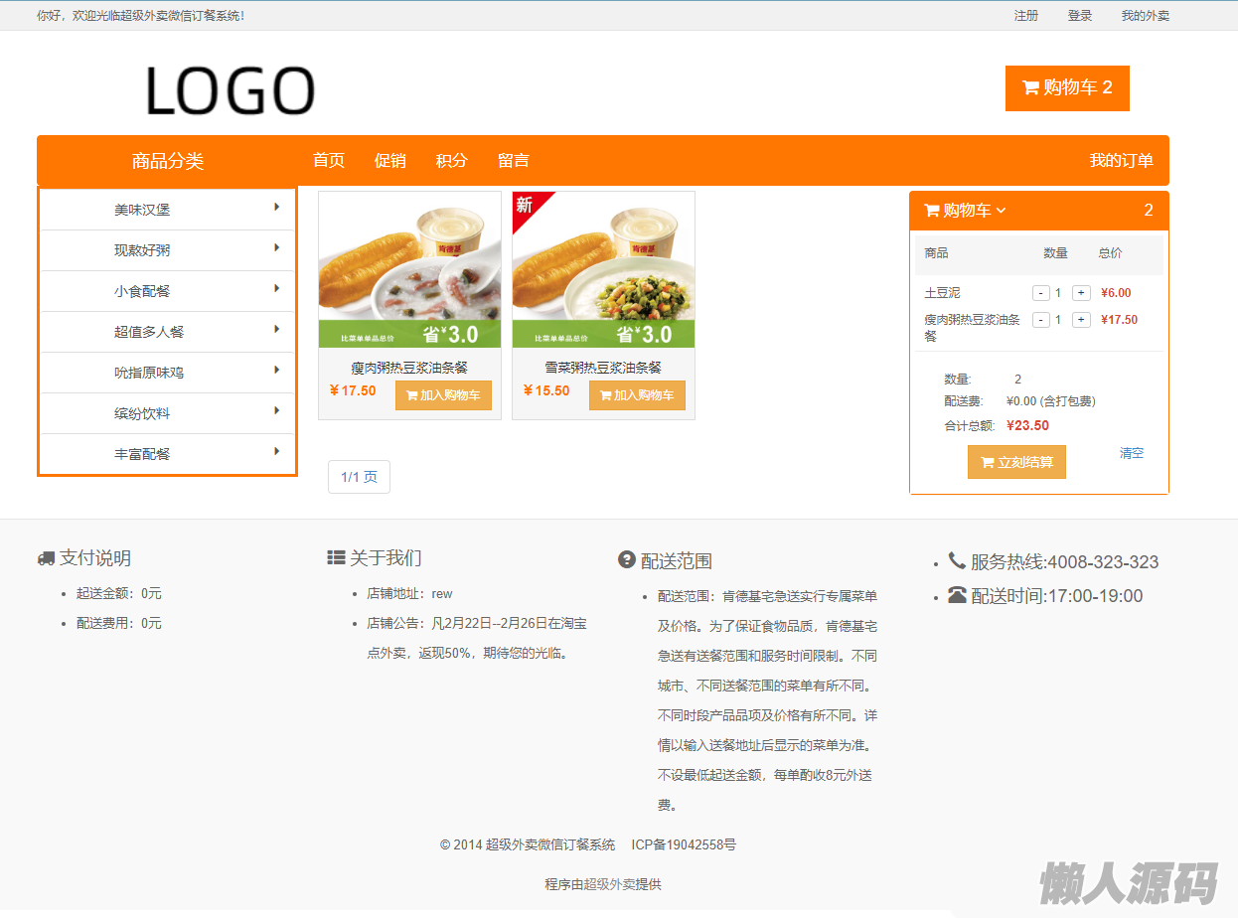This screenshot has width=1238, height=918.
Task: Expand arrow next to 缤纷饮料
Action: tap(277, 410)
